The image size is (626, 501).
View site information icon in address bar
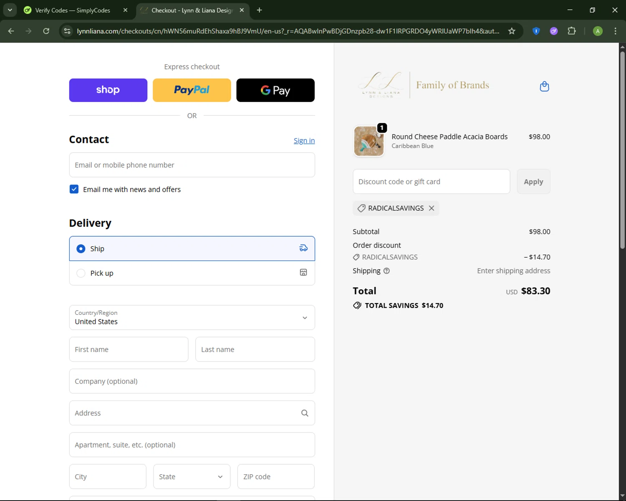(x=67, y=31)
